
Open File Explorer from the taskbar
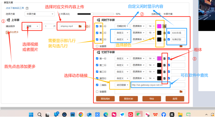[x=180, y=114]
